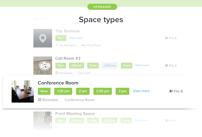Click the capacity icon in The Terminal row
Screen dimensions: 202x137
(166, 38)
